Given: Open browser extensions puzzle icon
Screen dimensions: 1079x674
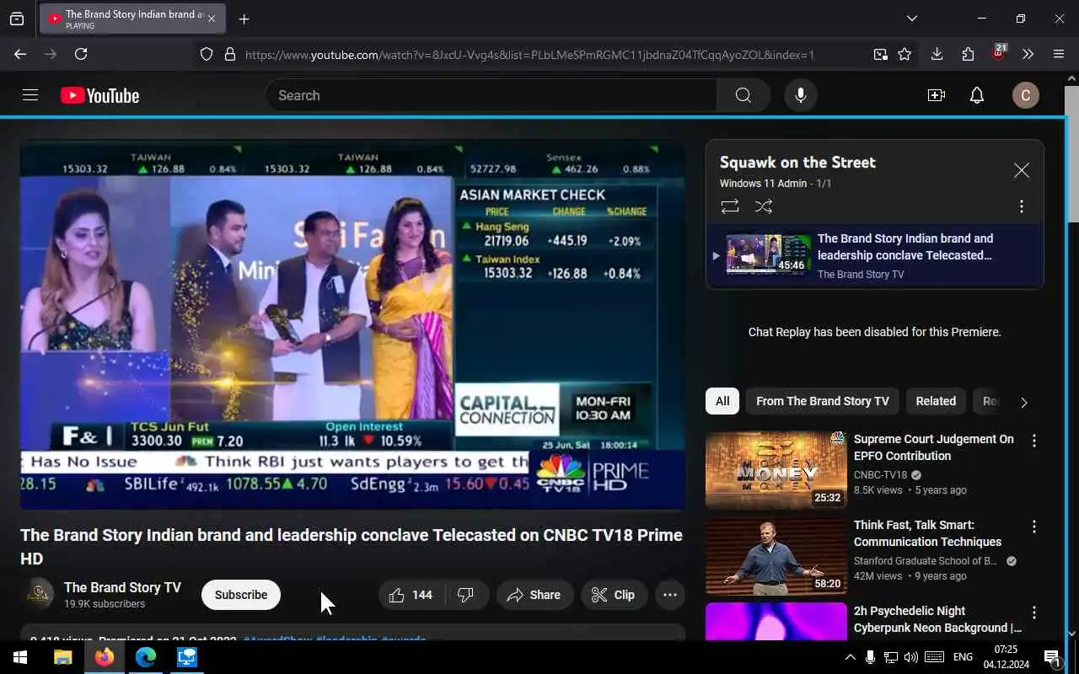Looking at the screenshot, I should pyautogui.click(x=968, y=54).
